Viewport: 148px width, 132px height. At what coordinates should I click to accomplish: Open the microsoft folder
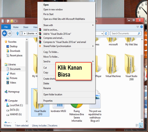coord(113,42)
